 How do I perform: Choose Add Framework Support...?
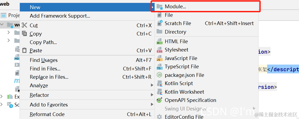point(87,16)
